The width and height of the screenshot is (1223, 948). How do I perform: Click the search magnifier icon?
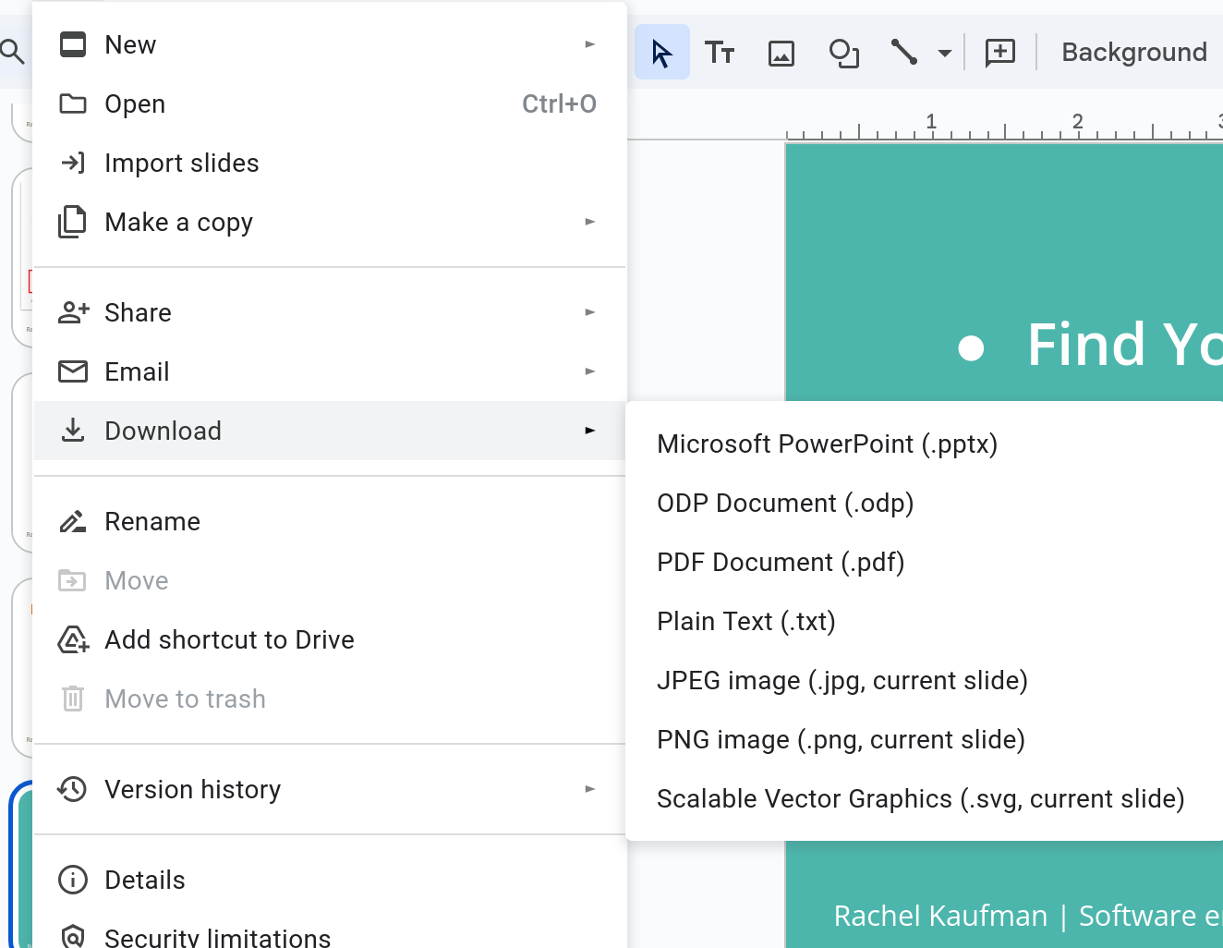[x=12, y=52]
